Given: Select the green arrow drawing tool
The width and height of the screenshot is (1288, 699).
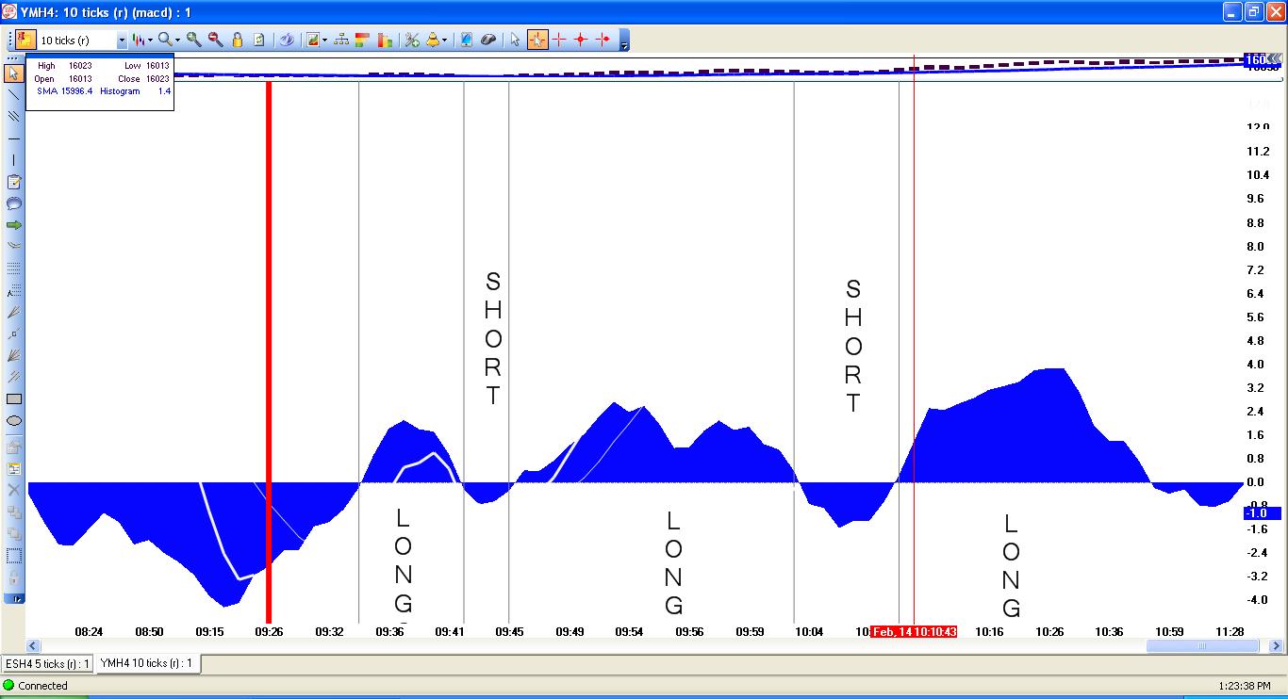Looking at the screenshot, I should click(x=13, y=225).
